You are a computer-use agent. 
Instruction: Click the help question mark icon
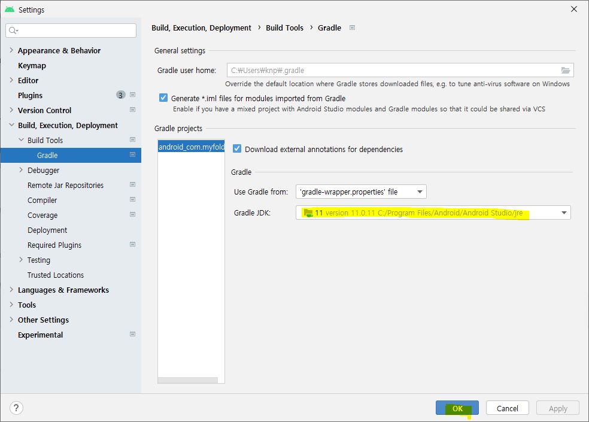(16, 408)
